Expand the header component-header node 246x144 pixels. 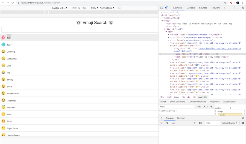[169, 35]
